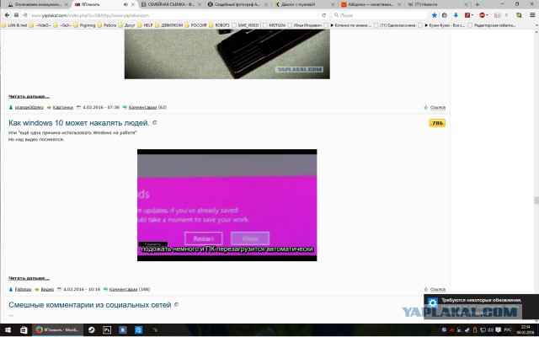
Task: Click Читать дальше under the top image
Action: (29, 96)
